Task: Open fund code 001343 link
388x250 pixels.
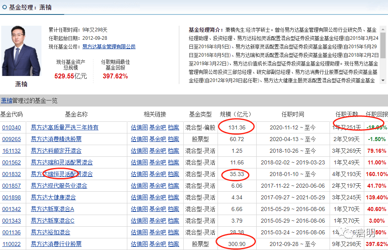Action: pos(11,221)
